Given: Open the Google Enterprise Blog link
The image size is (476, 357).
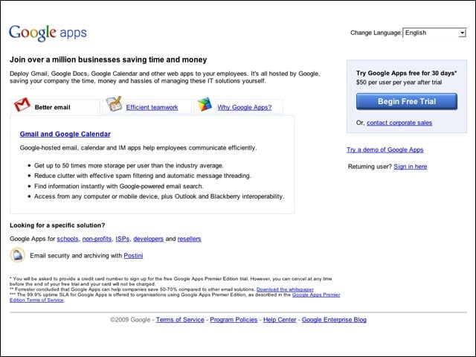Looking at the screenshot, I should tap(334, 320).
